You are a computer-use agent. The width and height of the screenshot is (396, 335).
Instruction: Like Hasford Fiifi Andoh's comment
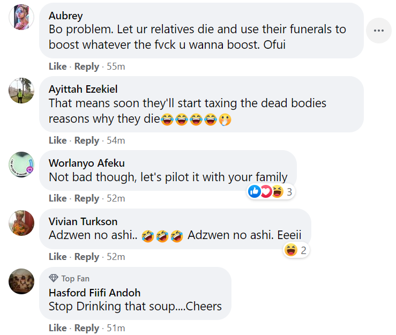point(57,328)
